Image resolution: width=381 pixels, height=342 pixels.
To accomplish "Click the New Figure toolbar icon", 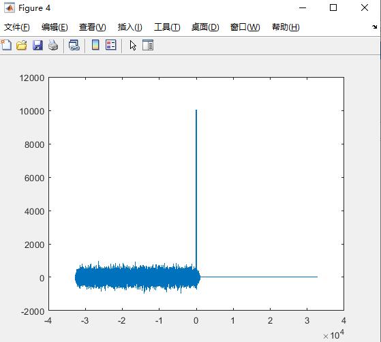I will tap(6, 45).
